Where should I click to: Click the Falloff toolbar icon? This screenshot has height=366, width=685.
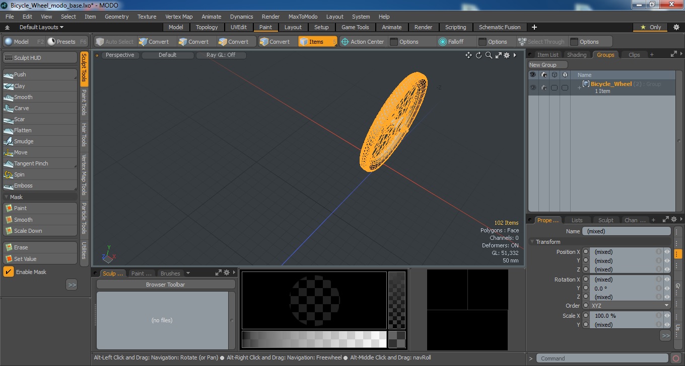pyautogui.click(x=443, y=42)
